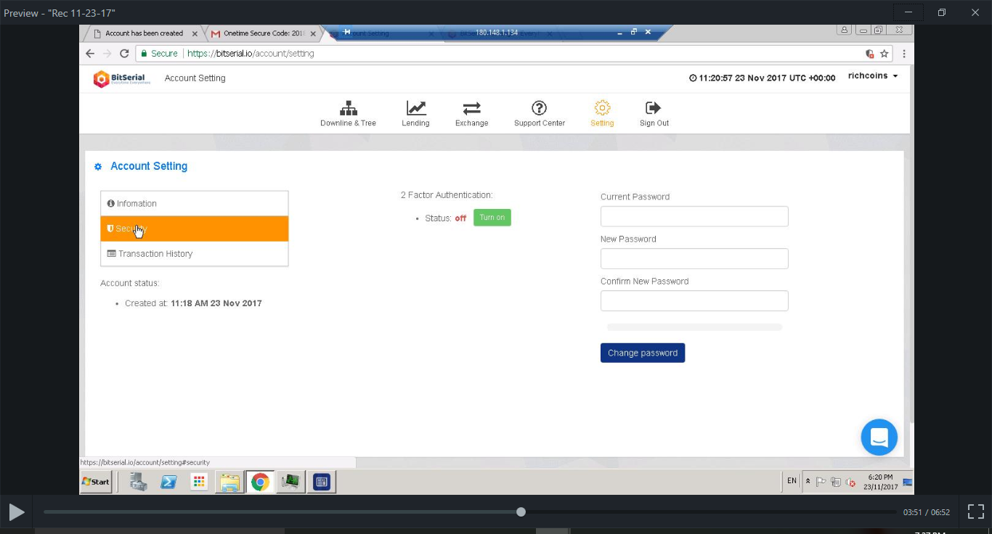Open the blue chat bubble widget
Screen dimensions: 992x534
pyautogui.click(x=879, y=438)
